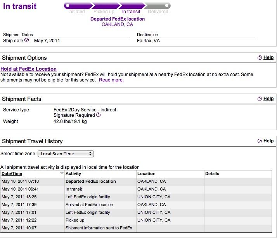Open Help link for Shipment Travel History
The height and width of the screenshot is (241, 277).
tap(268, 141)
